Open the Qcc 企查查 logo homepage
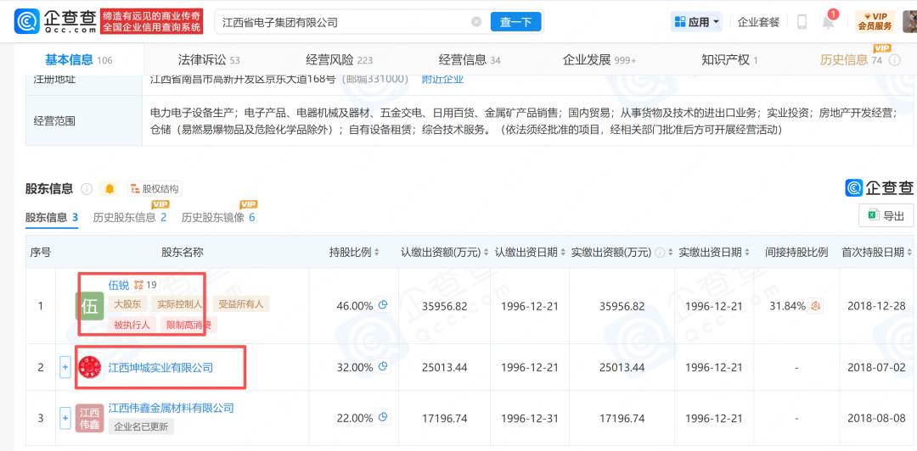Screen dimensions: 917x451 click(55, 21)
